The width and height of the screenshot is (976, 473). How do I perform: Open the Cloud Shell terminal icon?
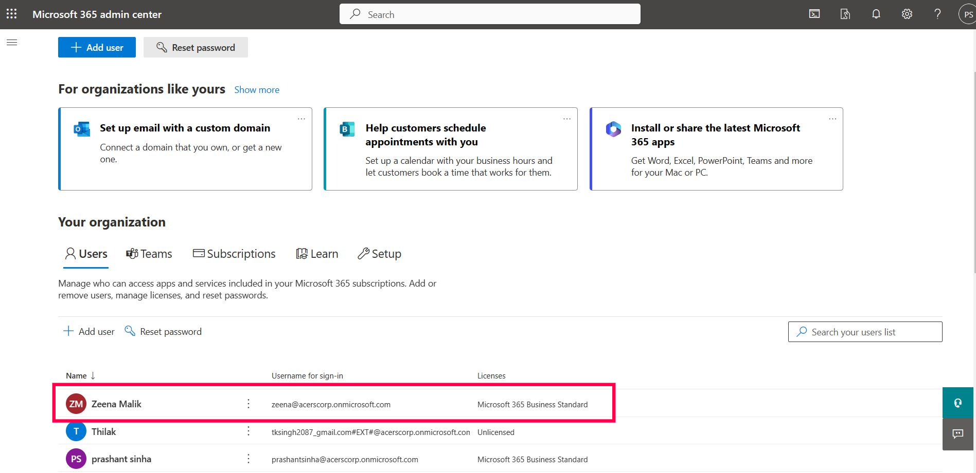[x=814, y=14]
